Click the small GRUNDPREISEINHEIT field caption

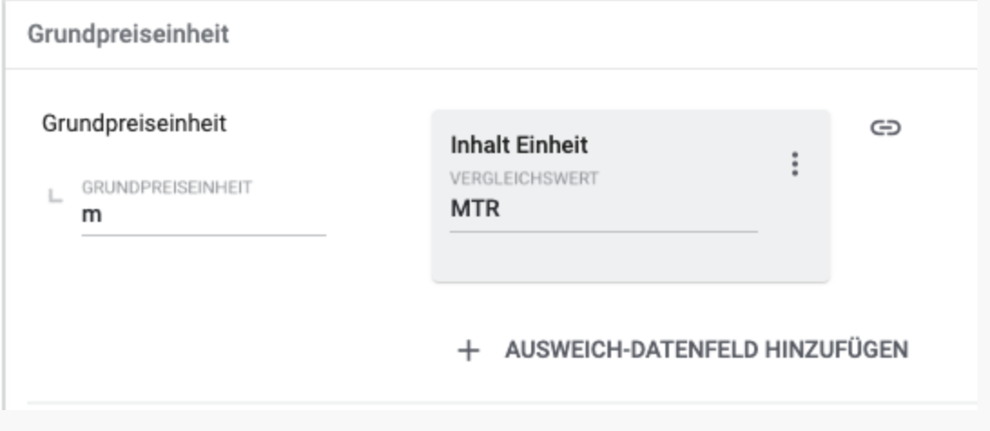click(x=167, y=187)
